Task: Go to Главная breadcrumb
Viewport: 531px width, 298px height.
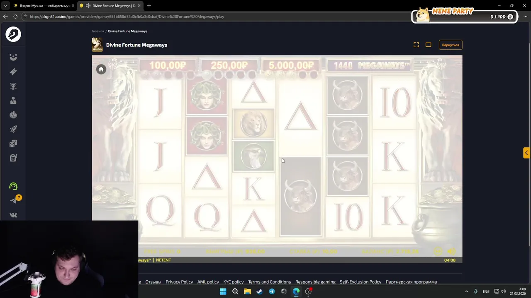Action: click(x=98, y=31)
